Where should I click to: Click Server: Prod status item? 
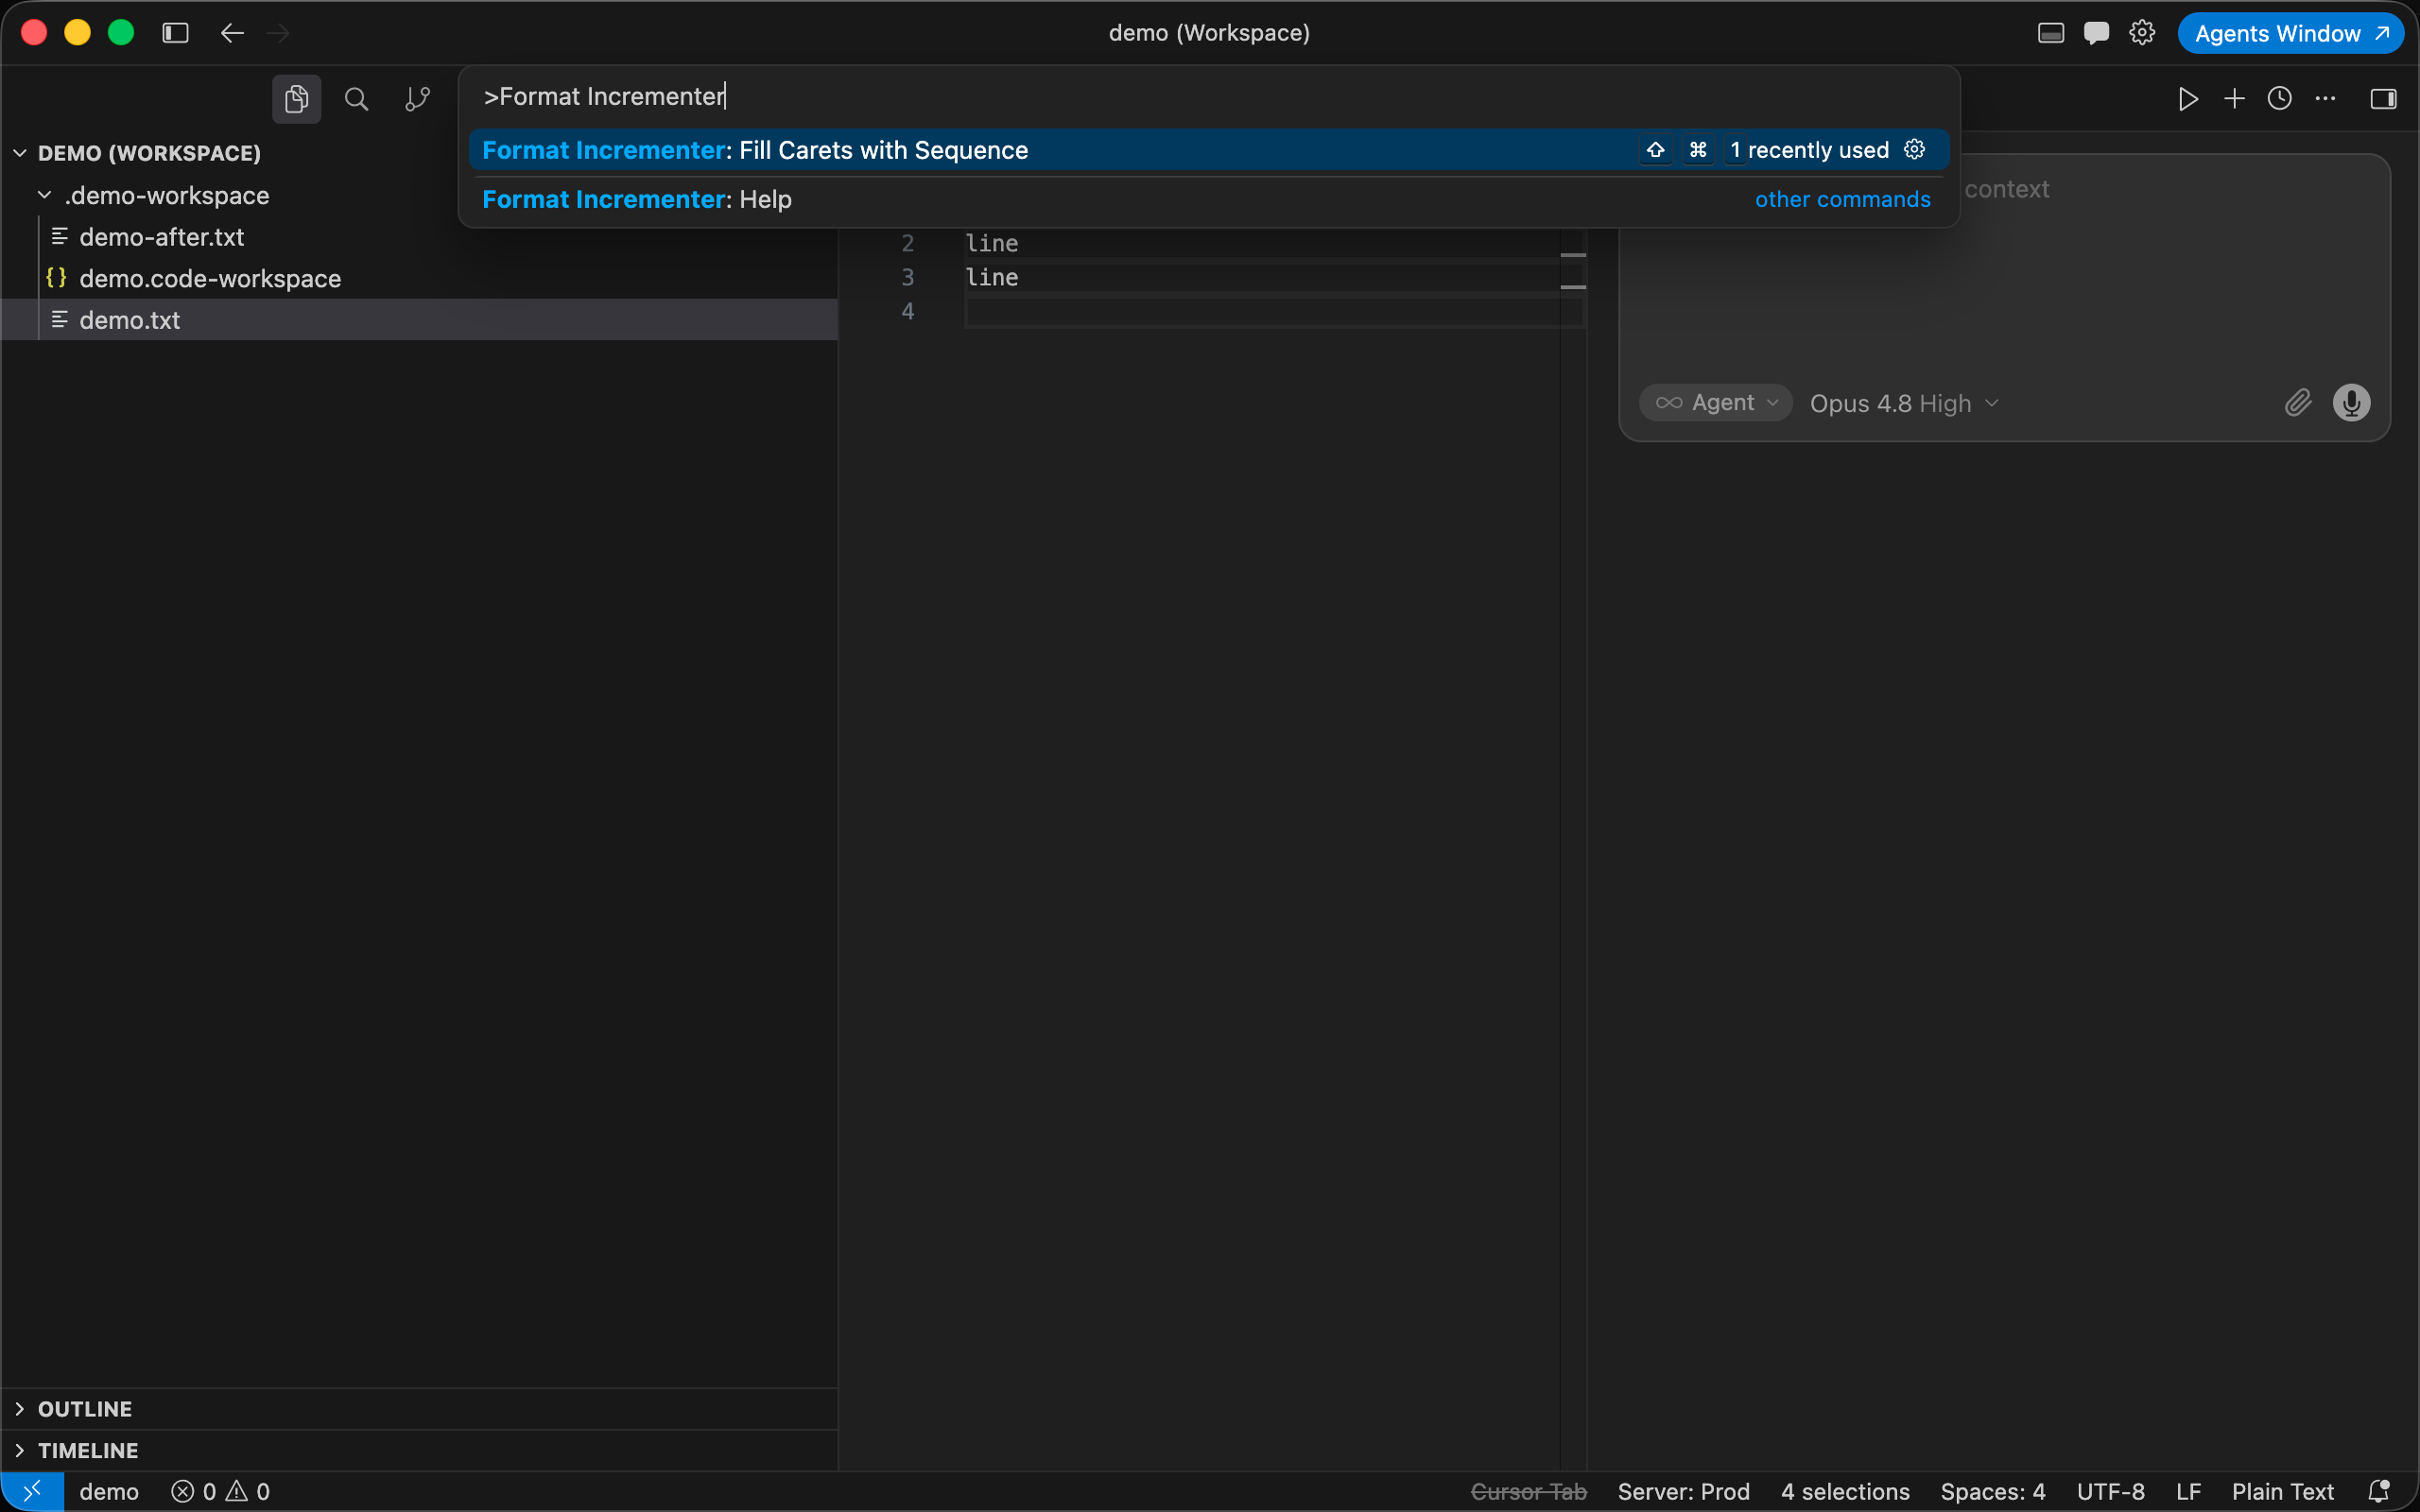[1684, 1491]
